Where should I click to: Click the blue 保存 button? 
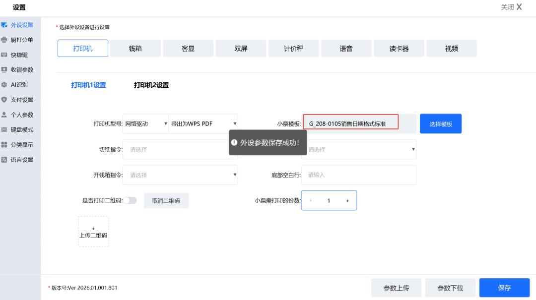tap(504, 288)
